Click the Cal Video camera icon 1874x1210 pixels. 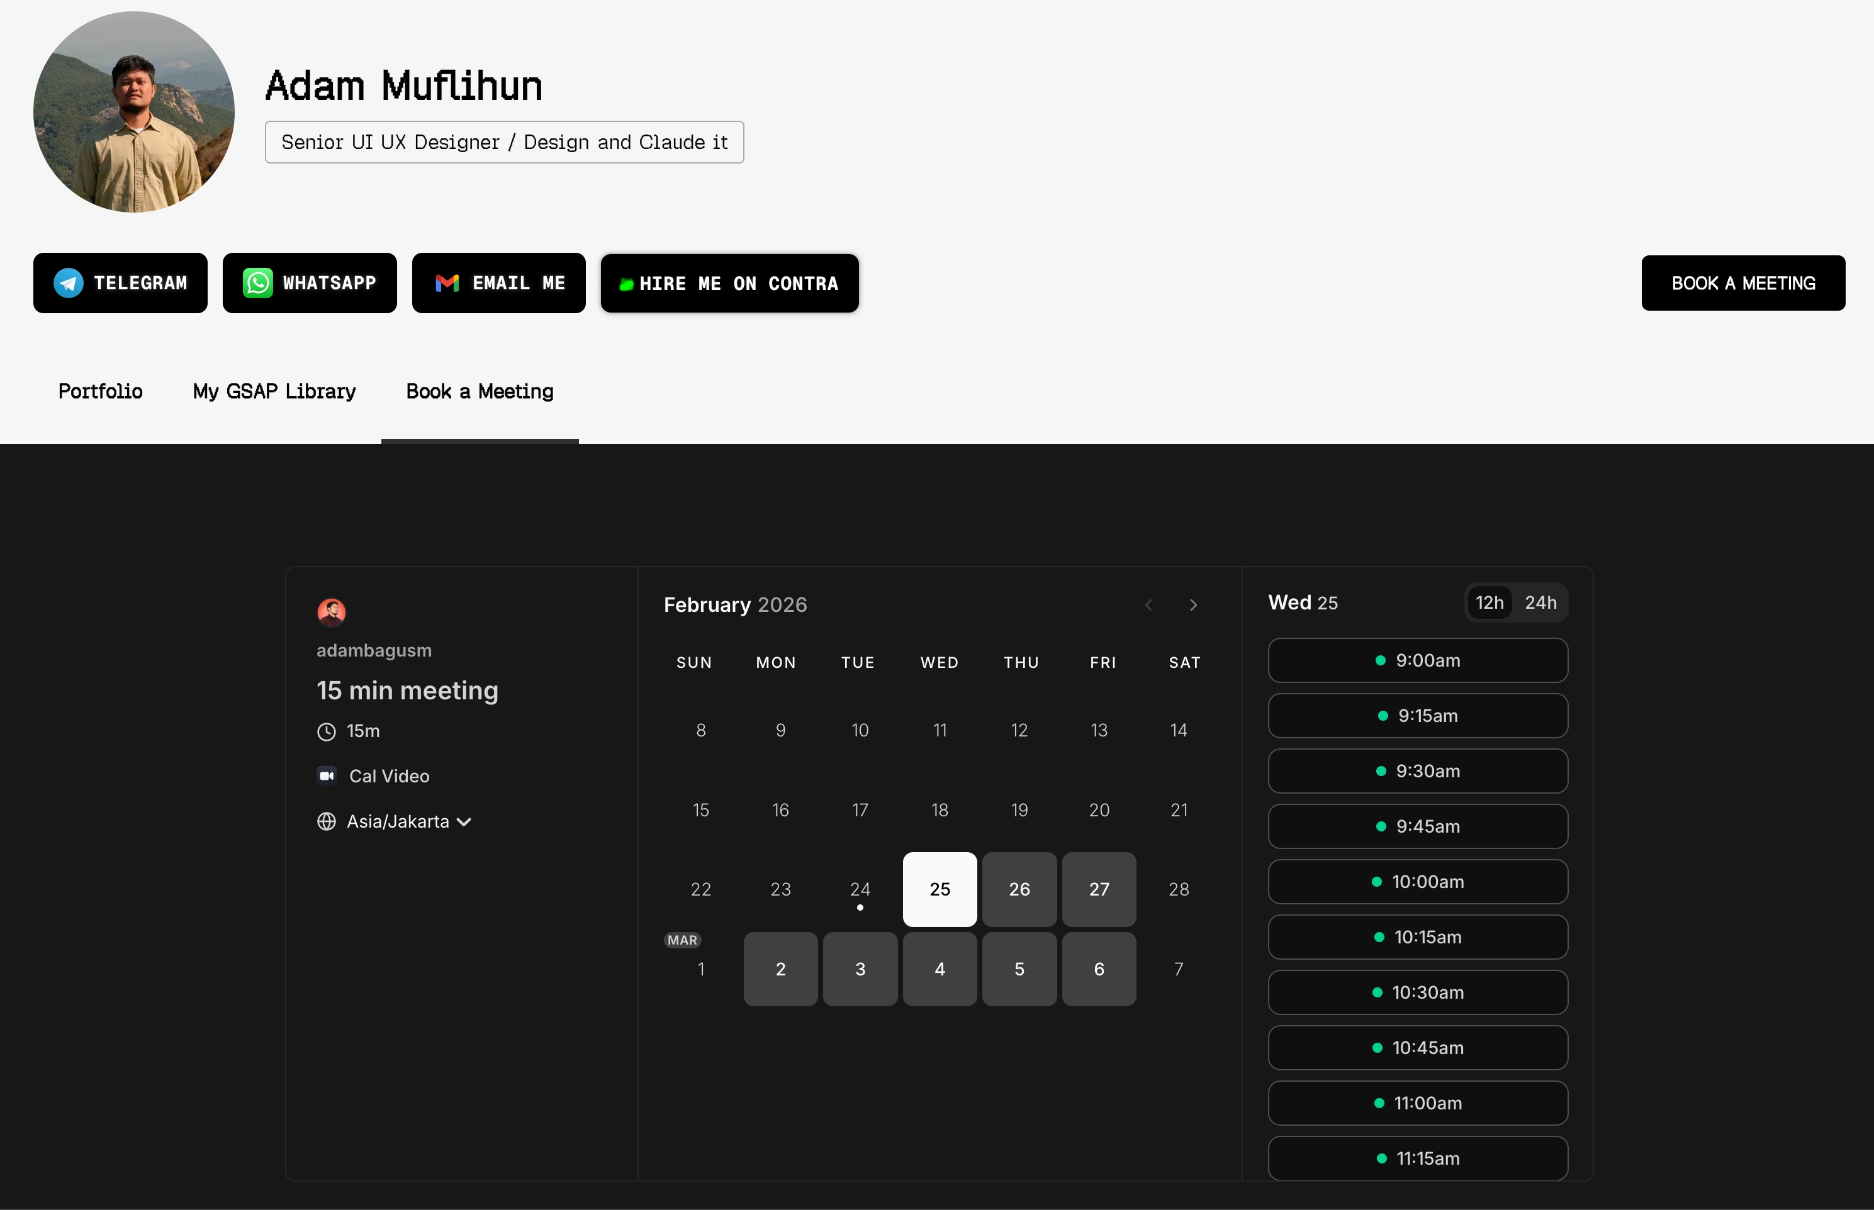[x=327, y=775]
